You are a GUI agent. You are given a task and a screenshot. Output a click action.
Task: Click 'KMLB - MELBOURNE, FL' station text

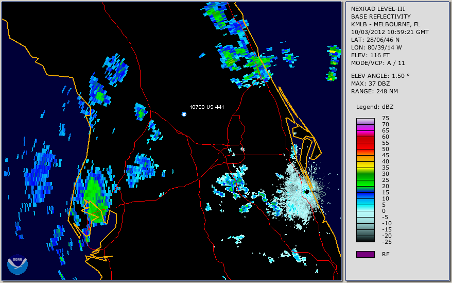[386, 24]
